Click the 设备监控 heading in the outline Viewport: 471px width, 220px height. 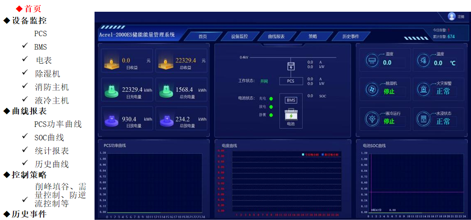pyautogui.click(x=29, y=21)
